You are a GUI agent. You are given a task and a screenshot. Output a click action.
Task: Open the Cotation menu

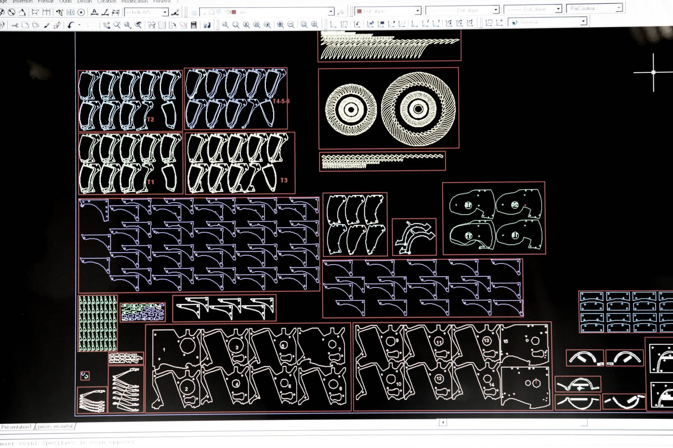[x=107, y=2]
